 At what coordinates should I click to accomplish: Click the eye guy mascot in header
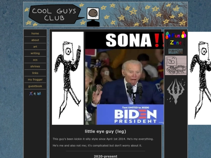(93, 17)
